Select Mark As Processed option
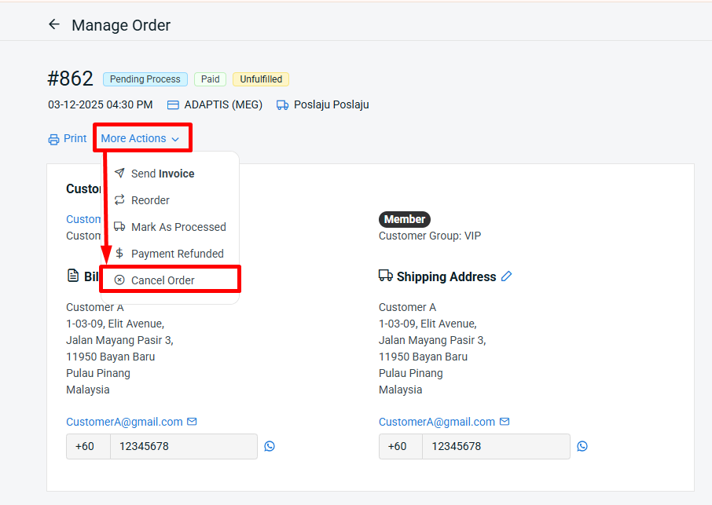This screenshot has width=712, height=505. tap(178, 227)
